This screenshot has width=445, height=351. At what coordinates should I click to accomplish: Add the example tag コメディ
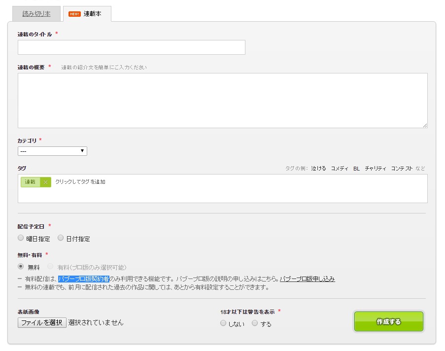pyautogui.click(x=340, y=169)
